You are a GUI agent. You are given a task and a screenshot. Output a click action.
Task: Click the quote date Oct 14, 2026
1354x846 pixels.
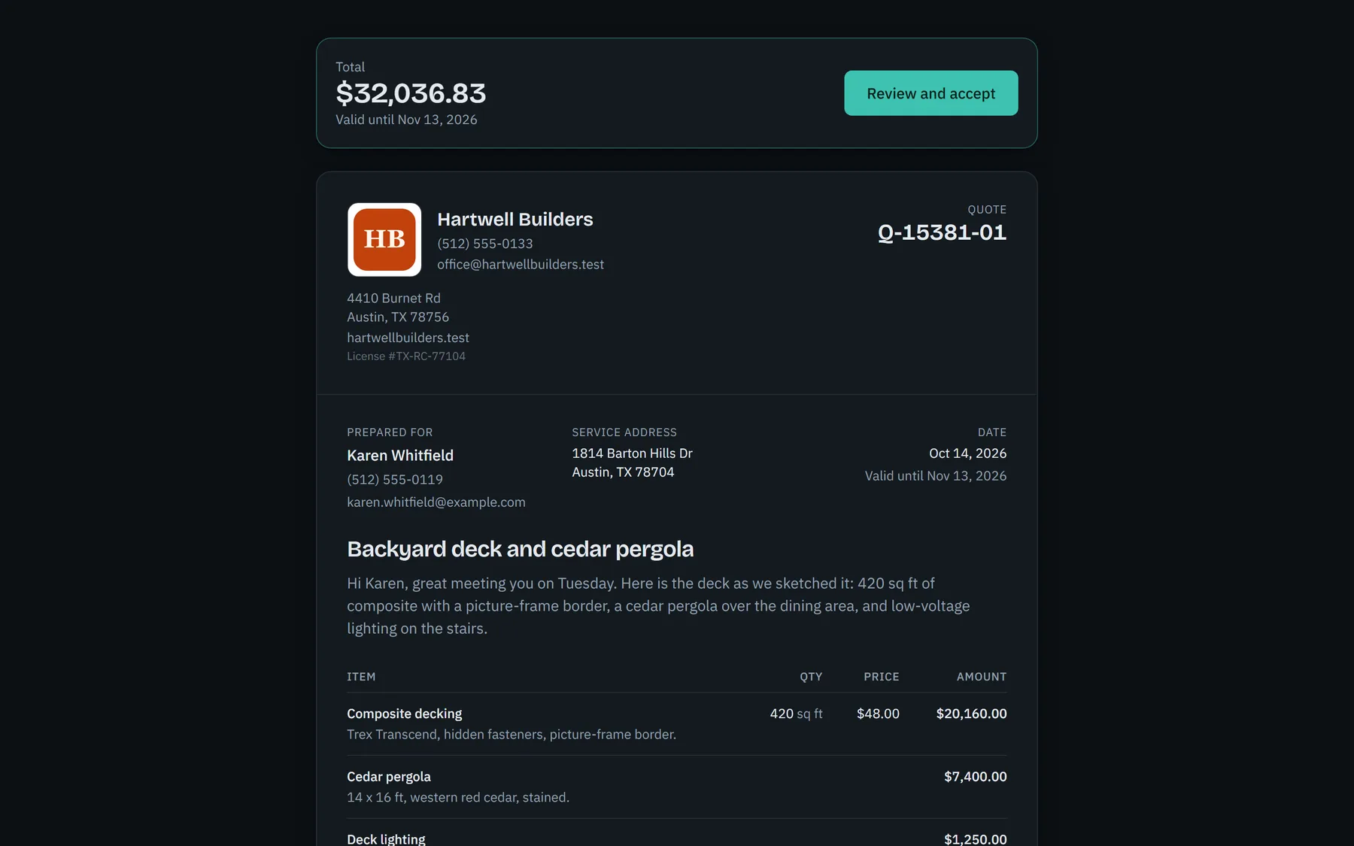[967, 453]
